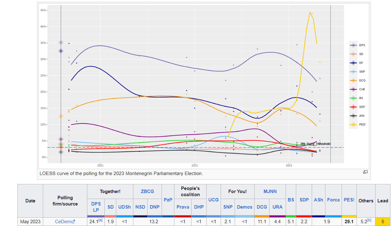Image resolution: width=391 pixels, height=226 pixels.
Task: Open the People's coalition header link
Action: [190, 191]
